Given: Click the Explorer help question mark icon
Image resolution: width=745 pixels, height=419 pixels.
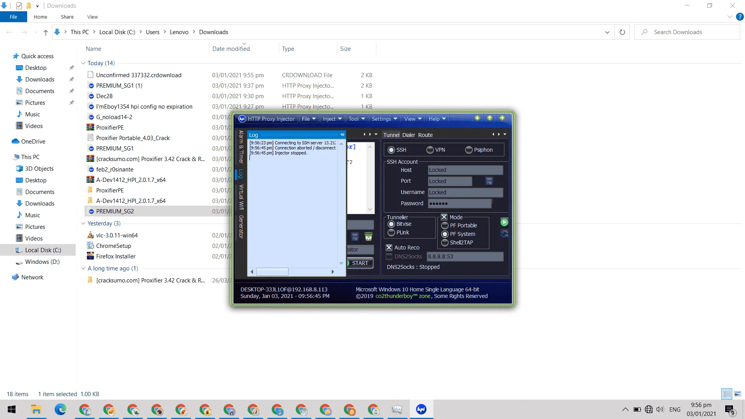Looking at the screenshot, I should pos(740,17).
